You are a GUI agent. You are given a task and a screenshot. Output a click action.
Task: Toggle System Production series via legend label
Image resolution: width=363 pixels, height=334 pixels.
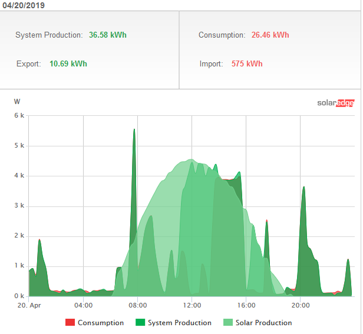point(179,323)
